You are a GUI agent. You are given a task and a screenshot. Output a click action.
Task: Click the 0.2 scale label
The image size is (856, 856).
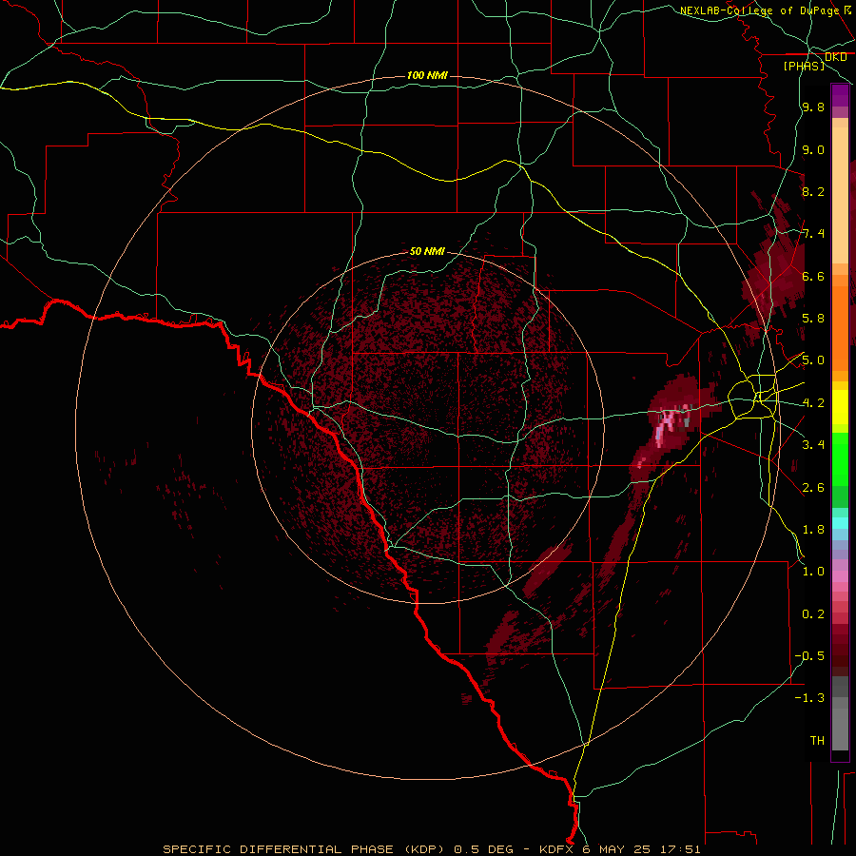click(813, 613)
